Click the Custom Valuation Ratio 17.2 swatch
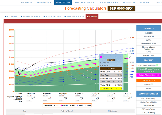 pos(149,75)
